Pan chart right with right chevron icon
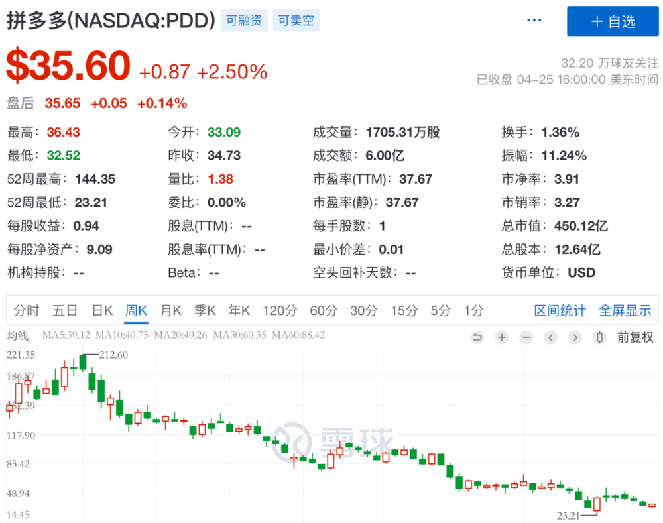Viewport: 663px width, 523px height. tap(575, 337)
